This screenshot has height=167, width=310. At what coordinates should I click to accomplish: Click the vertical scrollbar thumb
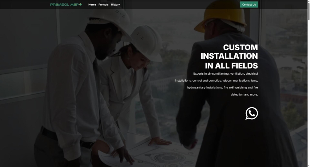click(x=309, y=11)
